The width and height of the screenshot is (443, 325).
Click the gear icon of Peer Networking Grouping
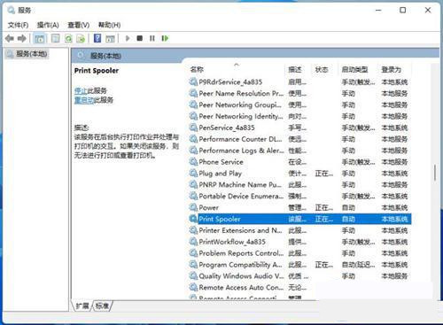pyautogui.click(x=193, y=104)
